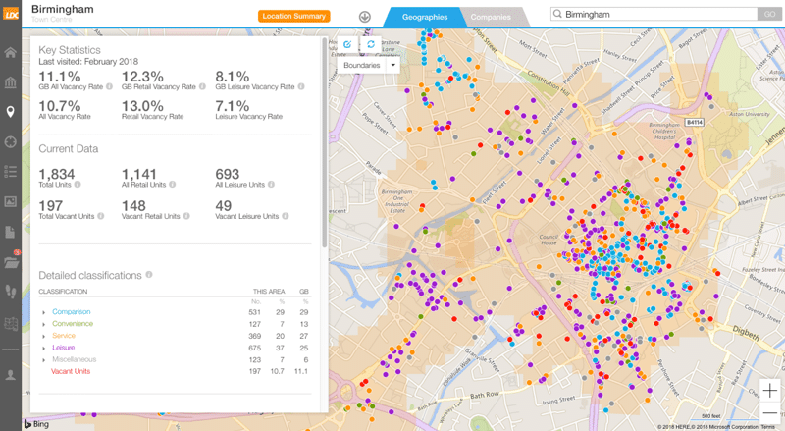785x431 pixels.
Task: Zoom out the map with minus button
Action: 770,413
